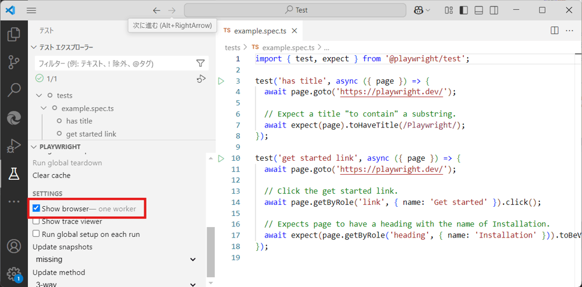
Task: Open the Accounts menu icon
Action: tap(14, 246)
